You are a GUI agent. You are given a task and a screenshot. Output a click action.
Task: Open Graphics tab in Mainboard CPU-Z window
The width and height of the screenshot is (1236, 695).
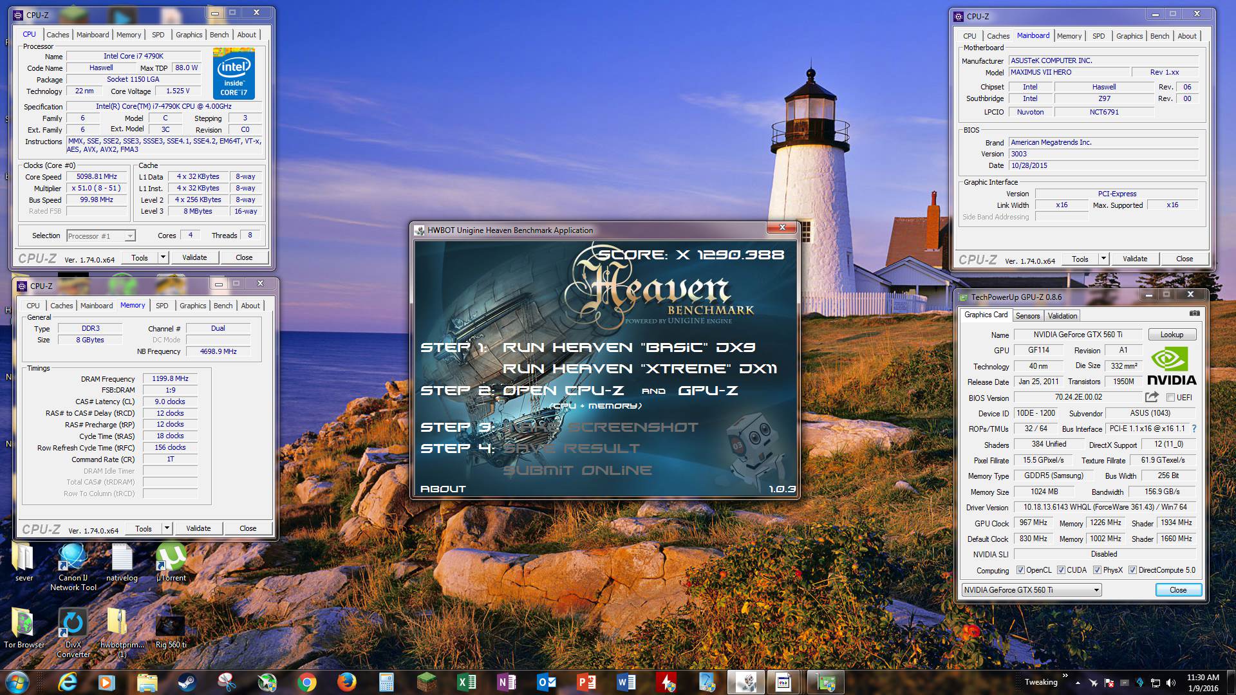(x=1129, y=36)
